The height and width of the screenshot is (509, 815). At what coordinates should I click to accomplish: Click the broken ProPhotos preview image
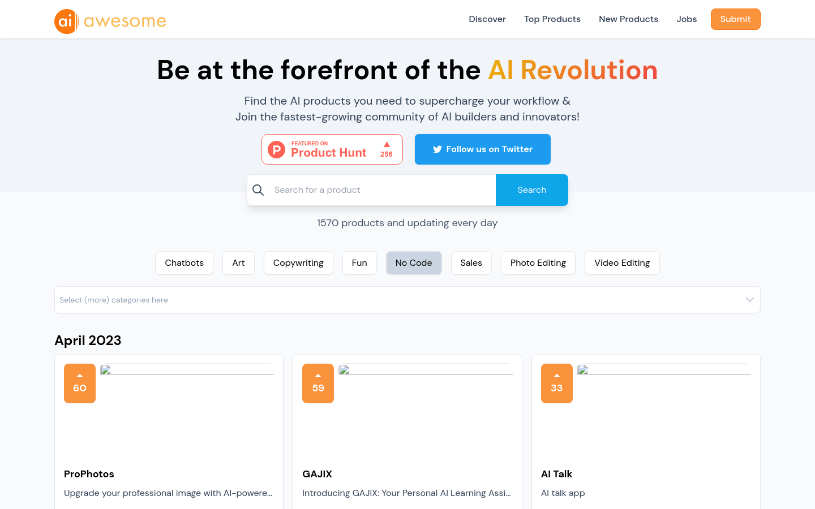[x=187, y=370]
